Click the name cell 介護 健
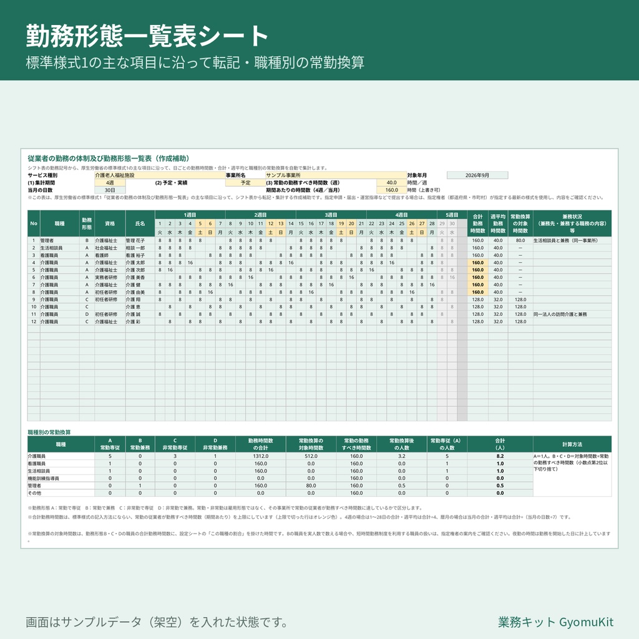The image size is (639, 639). pos(140,285)
